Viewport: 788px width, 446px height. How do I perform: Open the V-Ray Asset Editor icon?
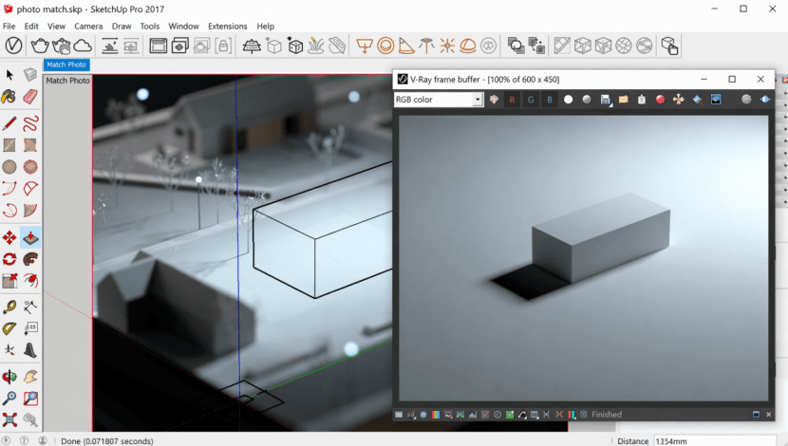pos(13,46)
